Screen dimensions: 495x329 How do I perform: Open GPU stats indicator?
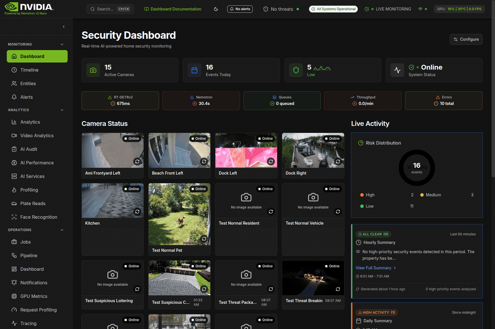coord(459,9)
